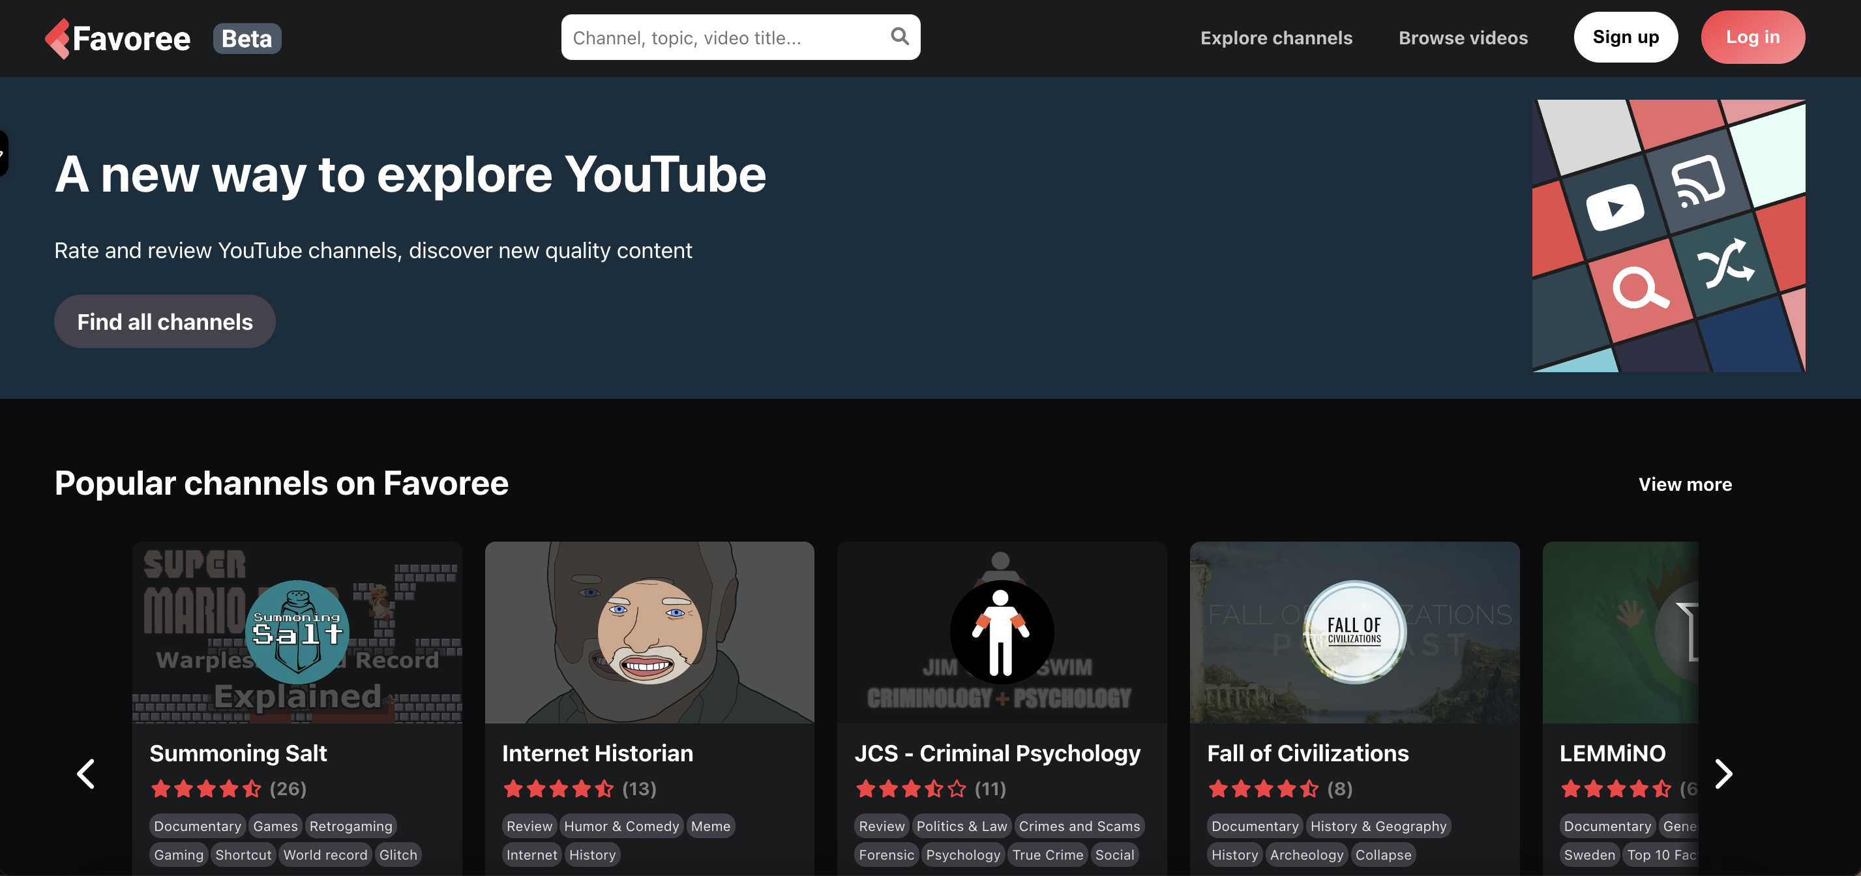Select Humor & Comedy tag
The width and height of the screenshot is (1861, 876).
point(621,825)
